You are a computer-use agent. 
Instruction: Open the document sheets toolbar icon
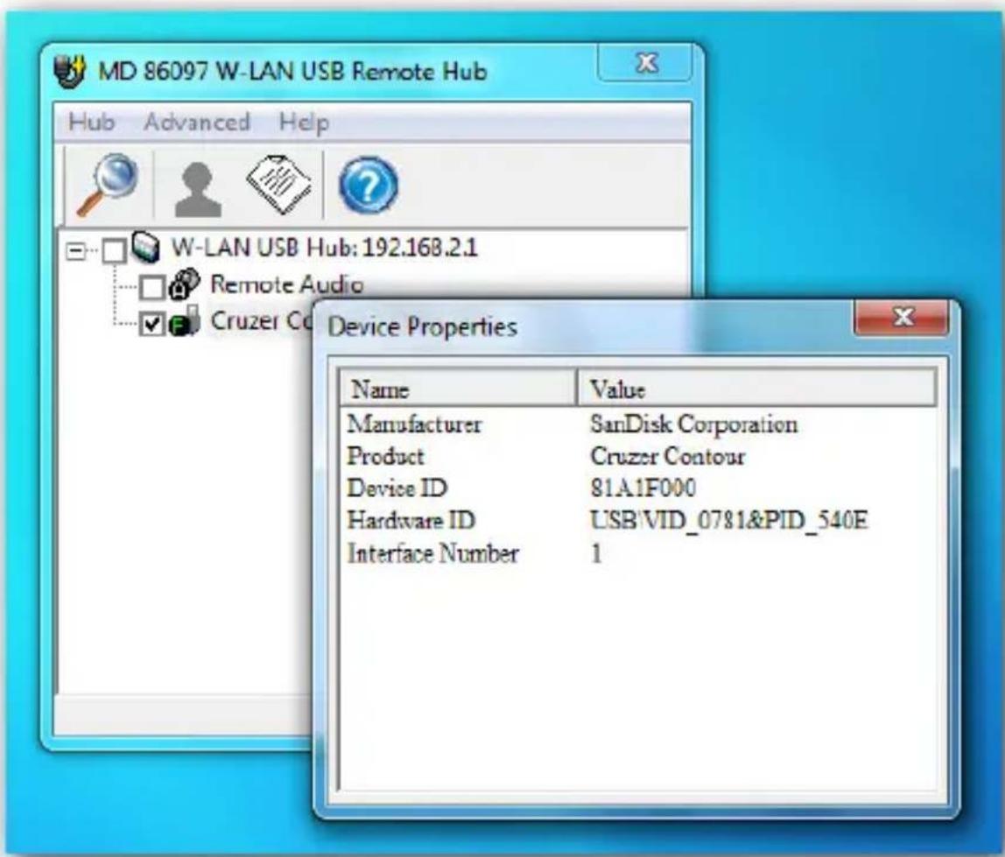(278, 185)
